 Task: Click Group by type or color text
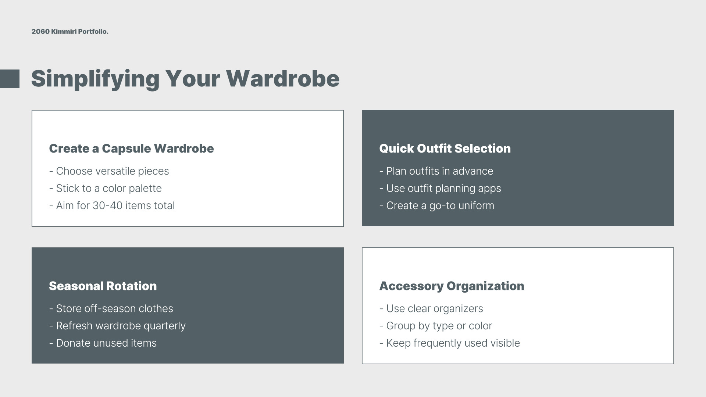435,326
